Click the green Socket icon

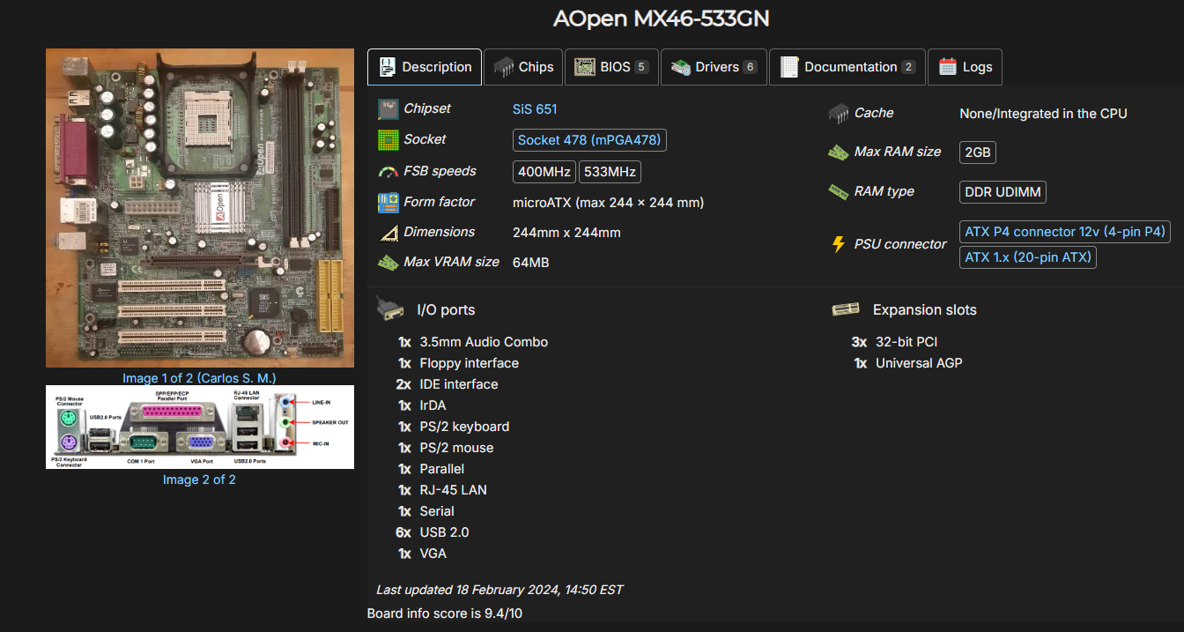pos(388,139)
